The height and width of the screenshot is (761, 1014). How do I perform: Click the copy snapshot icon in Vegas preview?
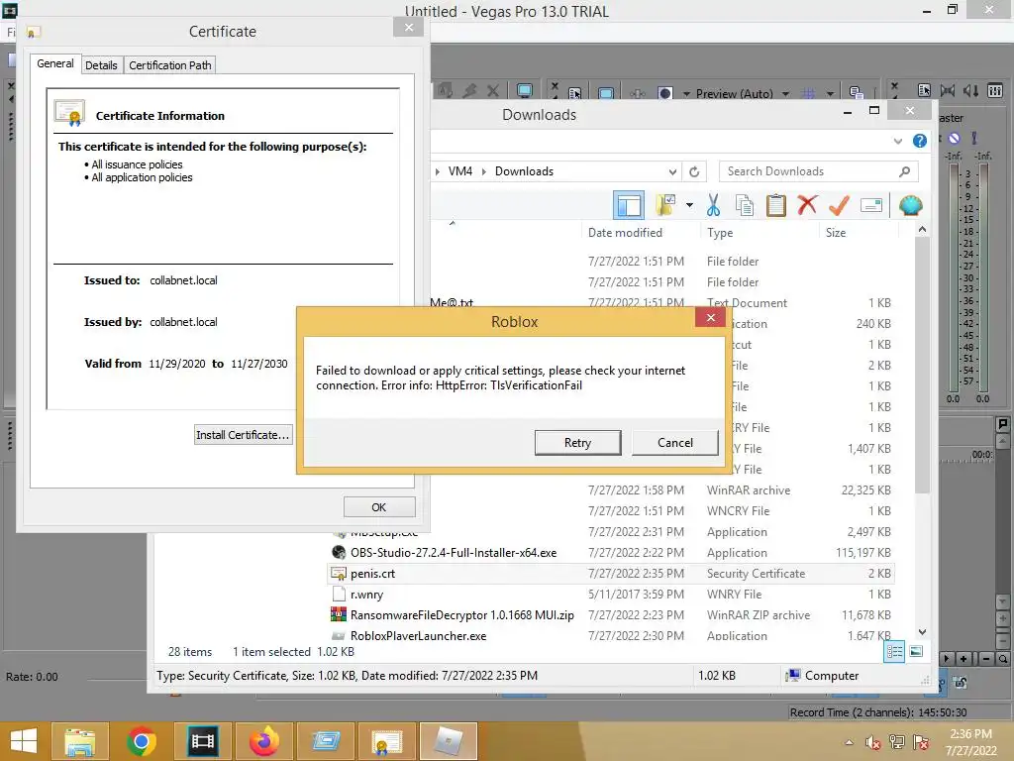point(856,94)
